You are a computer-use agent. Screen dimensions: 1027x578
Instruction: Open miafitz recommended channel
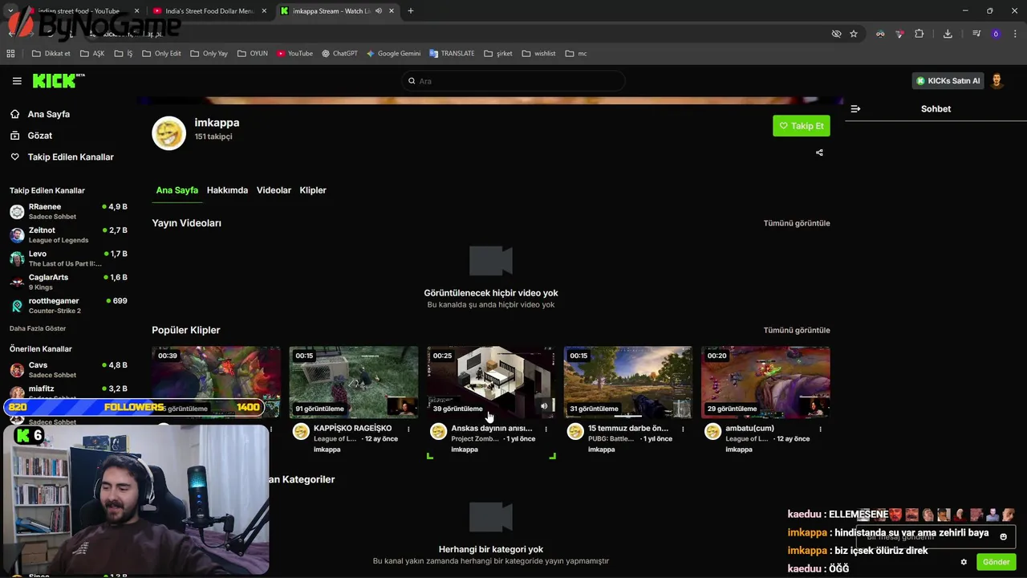tap(69, 392)
